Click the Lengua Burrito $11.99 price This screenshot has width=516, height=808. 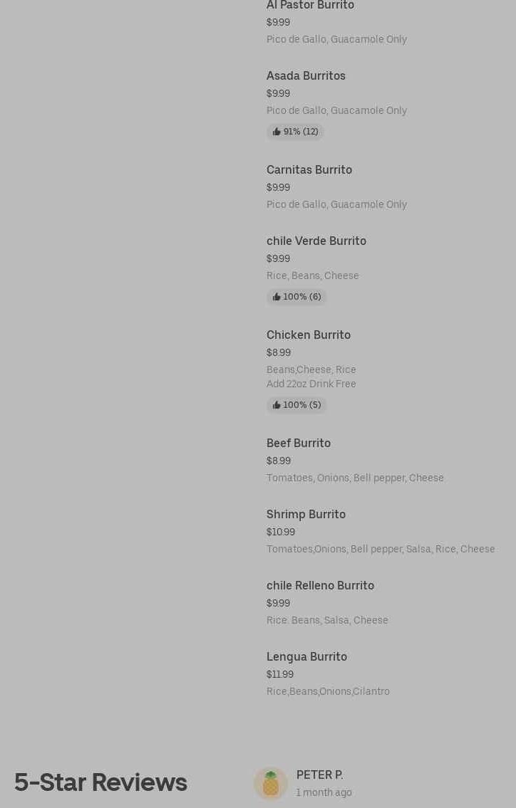(x=280, y=674)
